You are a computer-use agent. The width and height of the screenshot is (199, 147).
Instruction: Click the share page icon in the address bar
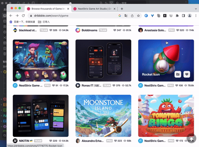[132, 16]
